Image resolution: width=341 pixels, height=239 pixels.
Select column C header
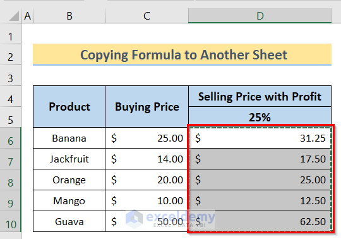pyautogui.click(x=147, y=16)
